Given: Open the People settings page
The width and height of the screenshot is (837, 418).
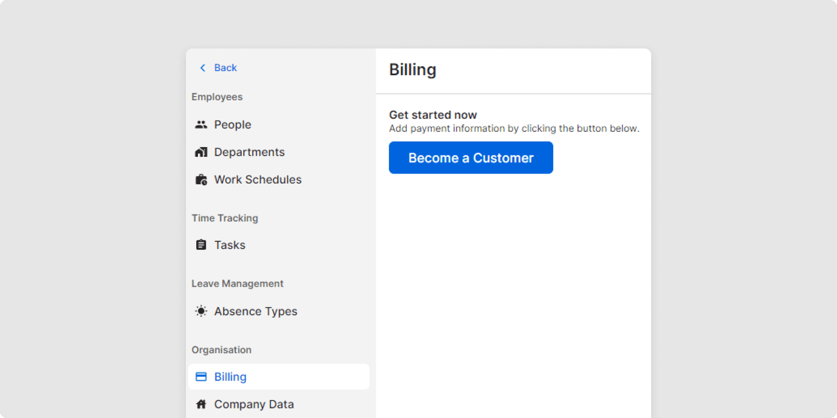Looking at the screenshot, I should (x=232, y=125).
